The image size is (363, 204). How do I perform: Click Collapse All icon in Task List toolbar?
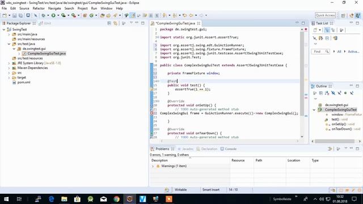[x=327, y=38]
